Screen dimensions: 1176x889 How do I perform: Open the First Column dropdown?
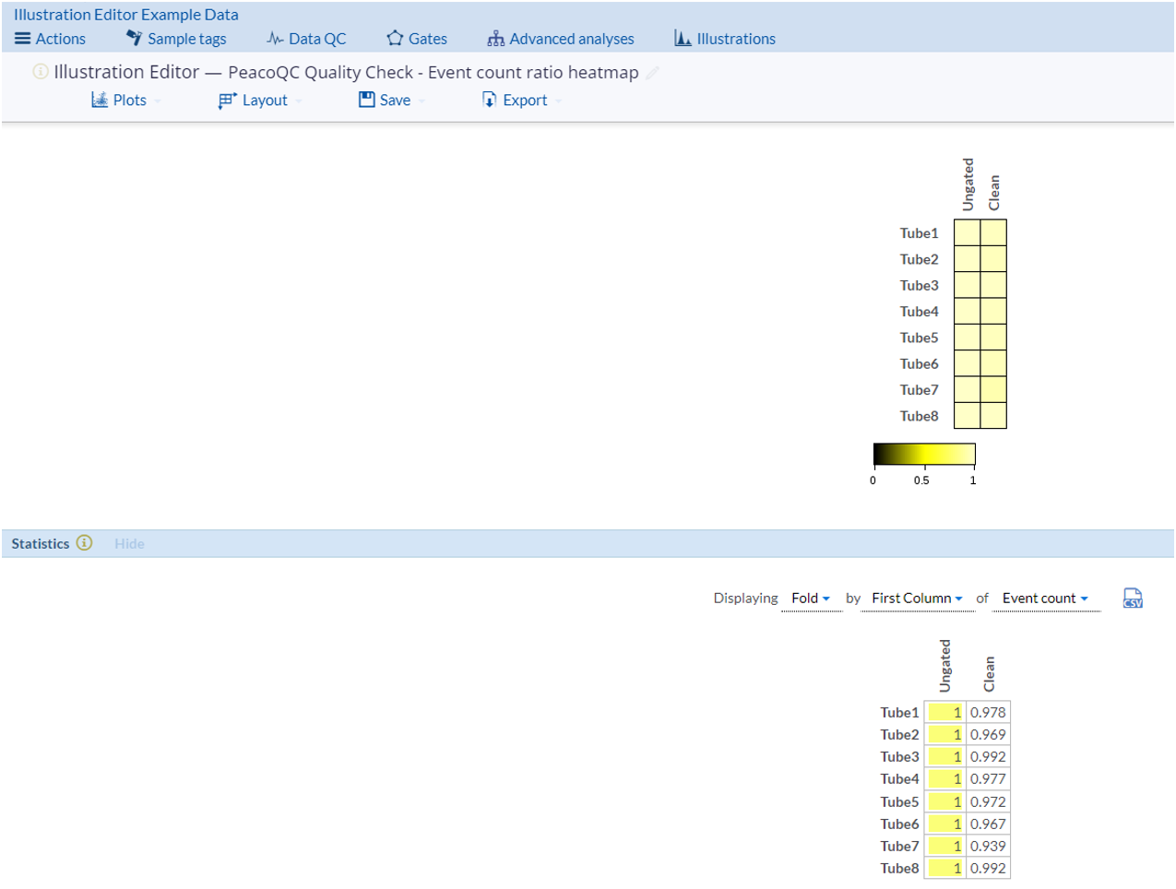pos(917,599)
